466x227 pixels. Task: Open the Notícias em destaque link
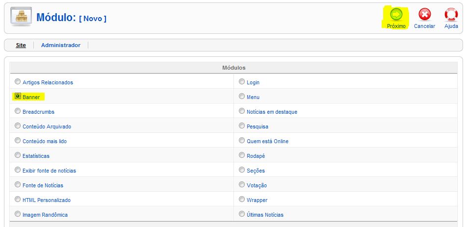coord(272,112)
